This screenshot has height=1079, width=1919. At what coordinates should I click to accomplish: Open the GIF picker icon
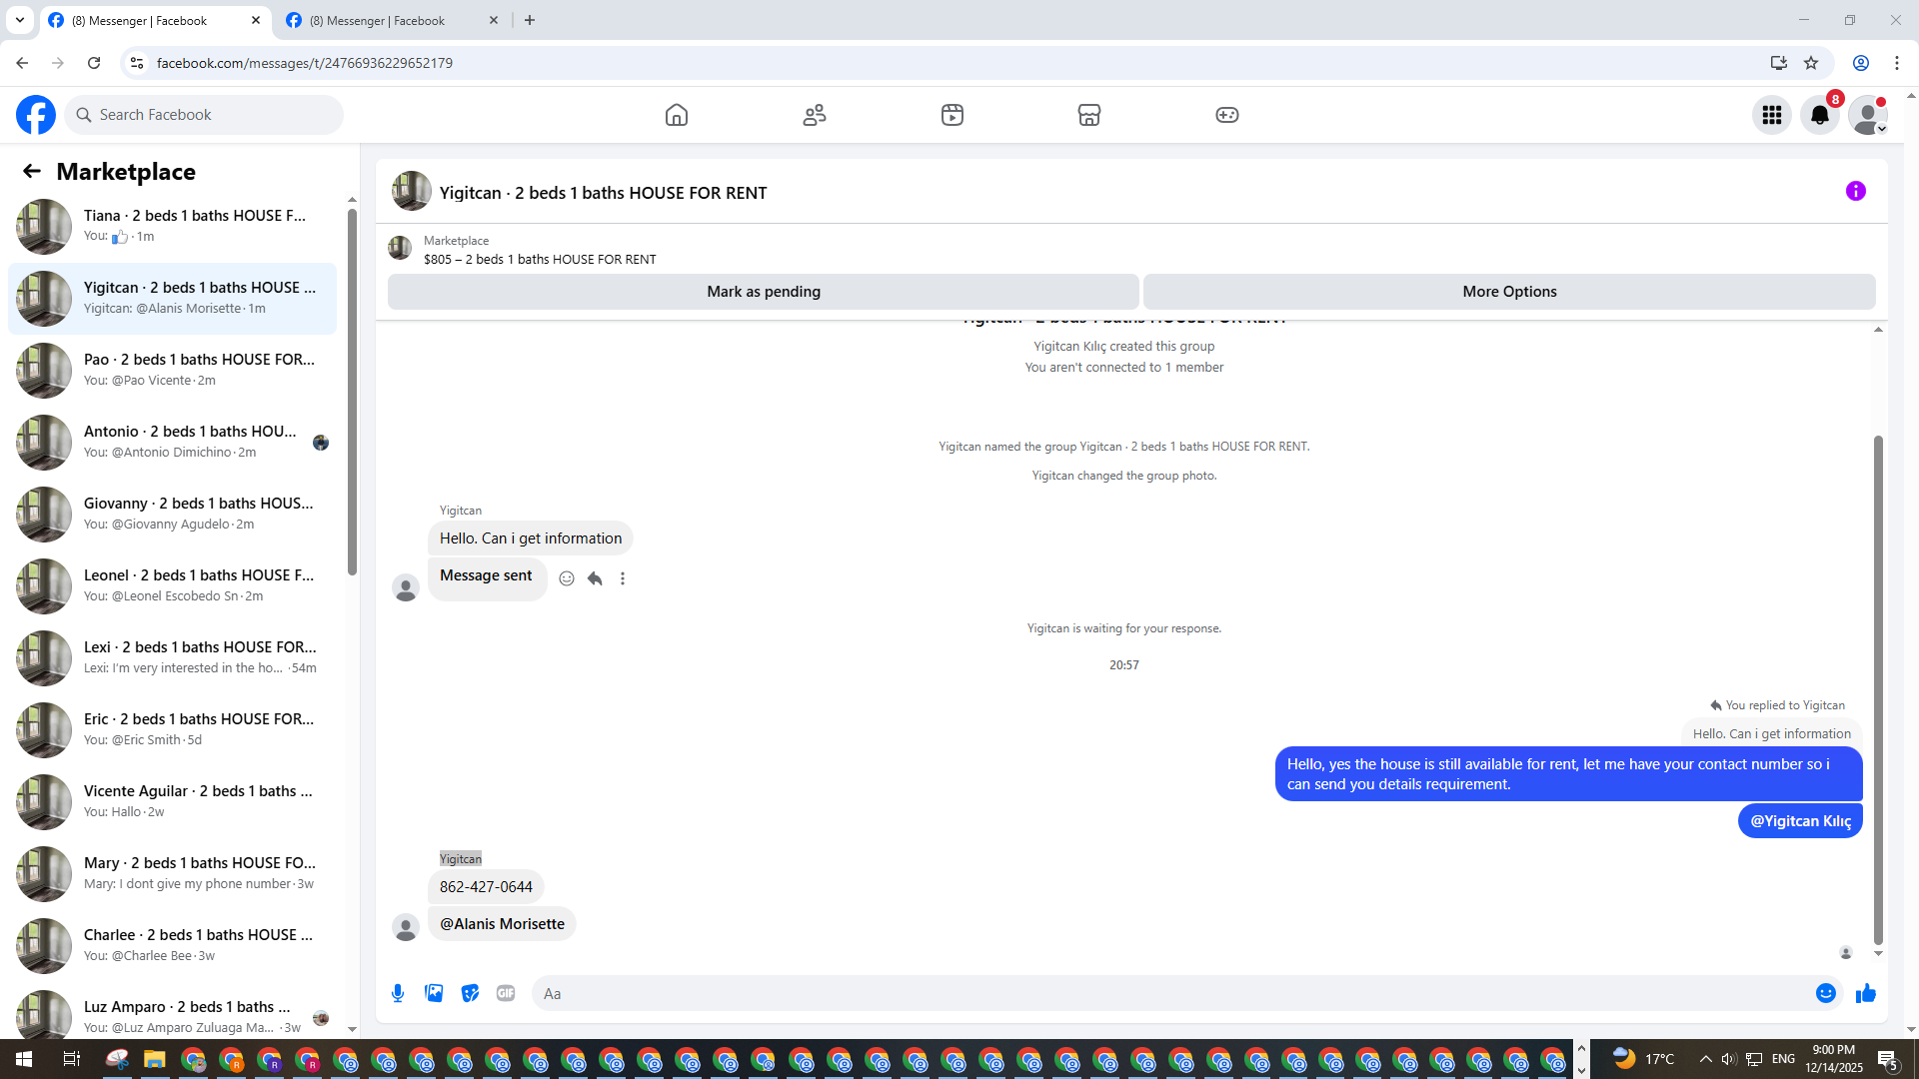click(506, 993)
